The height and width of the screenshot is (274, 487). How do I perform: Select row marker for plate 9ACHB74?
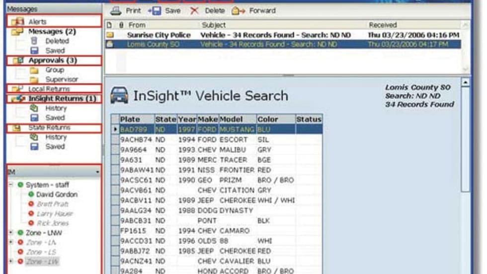115,140
